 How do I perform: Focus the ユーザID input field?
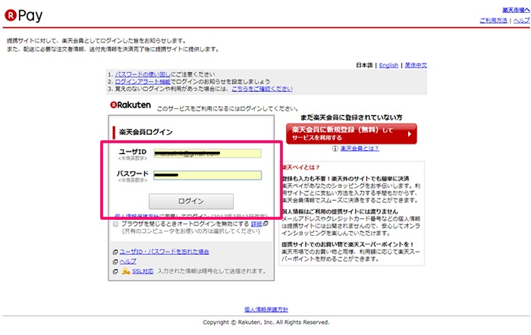(207, 153)
